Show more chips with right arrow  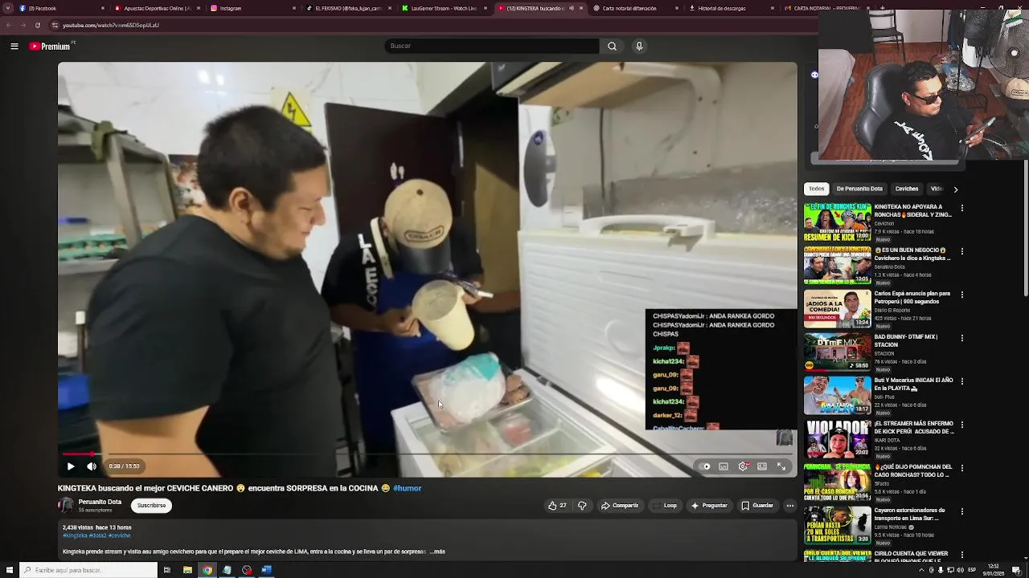[x=955, y=189]
